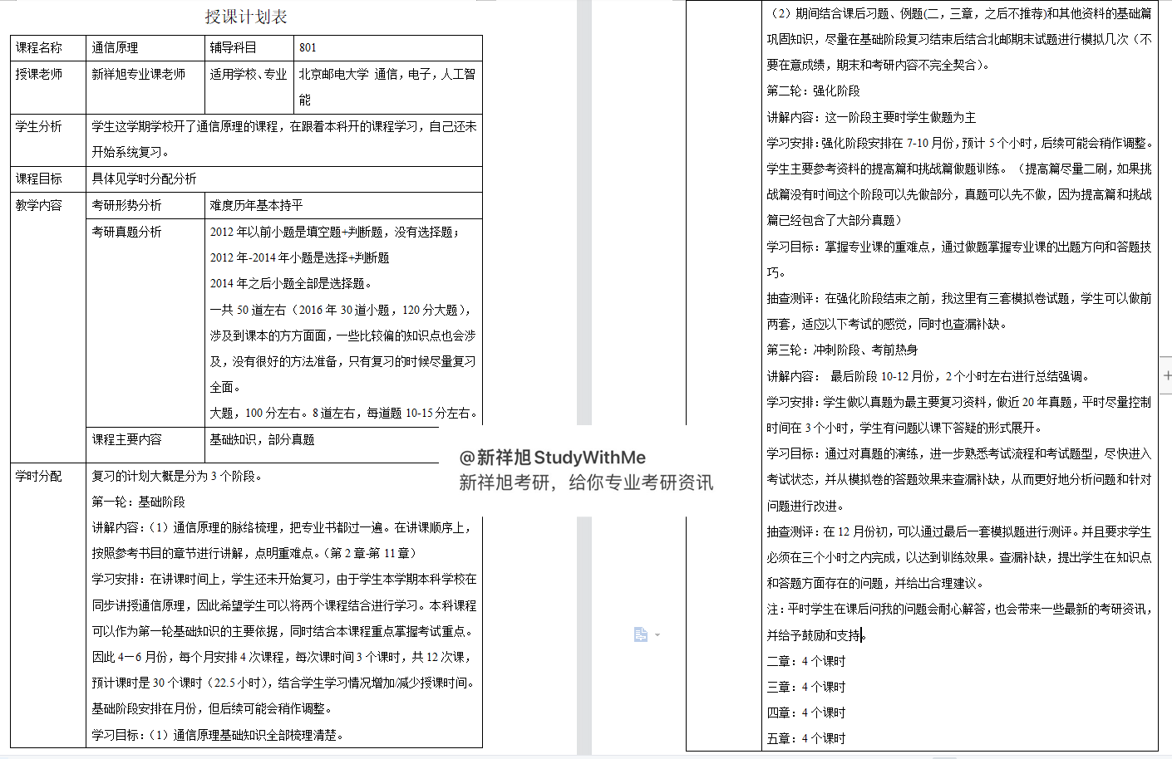The height and width of the screenshot is (759, 1172).
Task: Select the 课程主要内容 cell
Action: click(145, 444)
